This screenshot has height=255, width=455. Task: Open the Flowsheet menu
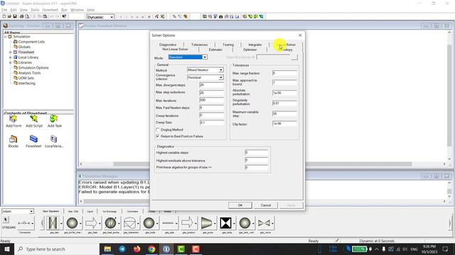pyautogui.click(x=50, y=10)
